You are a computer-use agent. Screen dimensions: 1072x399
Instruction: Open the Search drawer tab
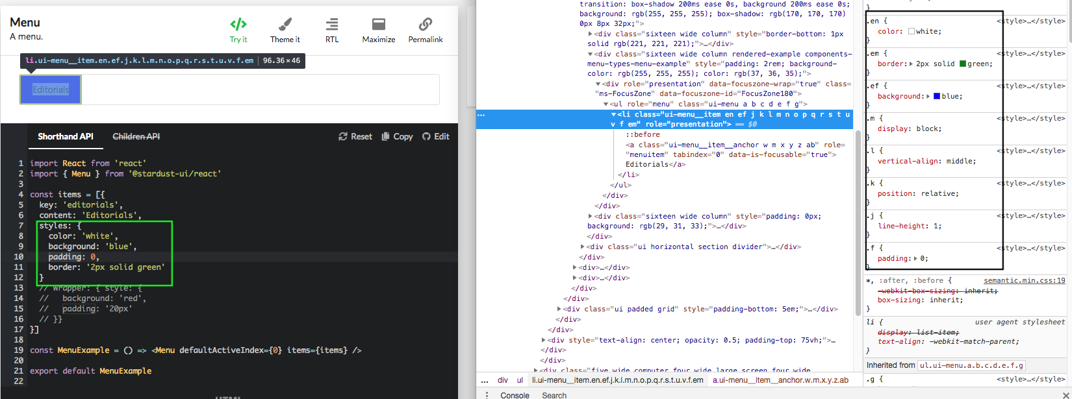554,394
